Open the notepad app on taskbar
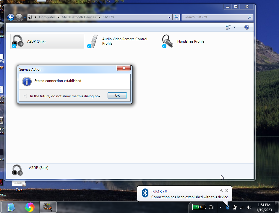This screenshot has width=279, height=213. (11, 207)
